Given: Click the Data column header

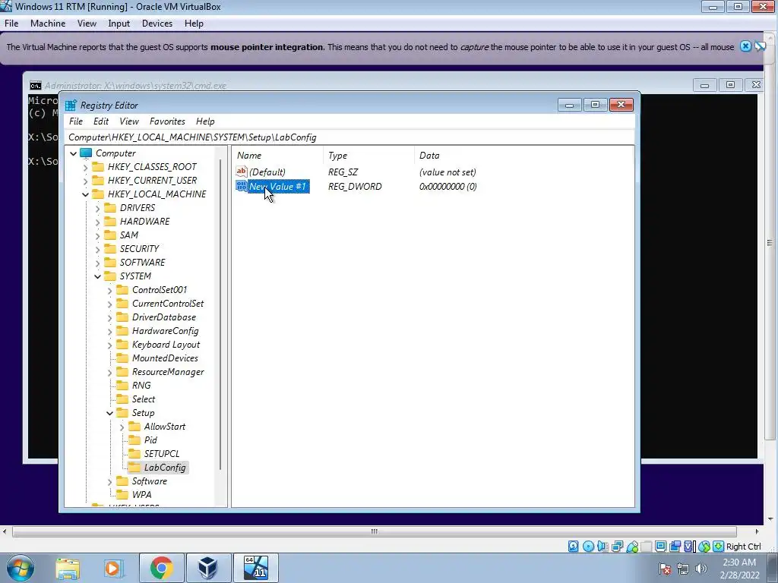Looking at the screenshot, I should (x=523, y=155).
